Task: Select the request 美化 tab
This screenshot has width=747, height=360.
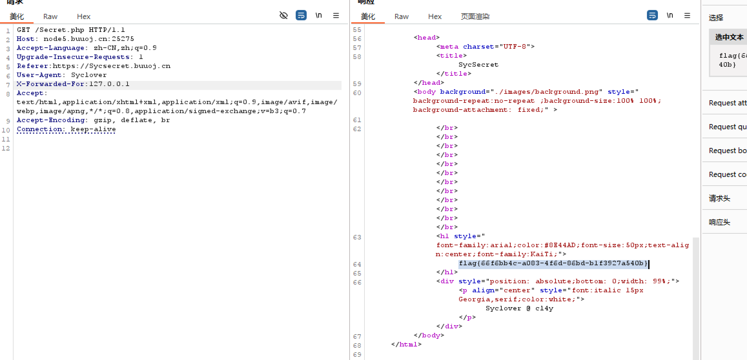Action: (x=17, y=16)
